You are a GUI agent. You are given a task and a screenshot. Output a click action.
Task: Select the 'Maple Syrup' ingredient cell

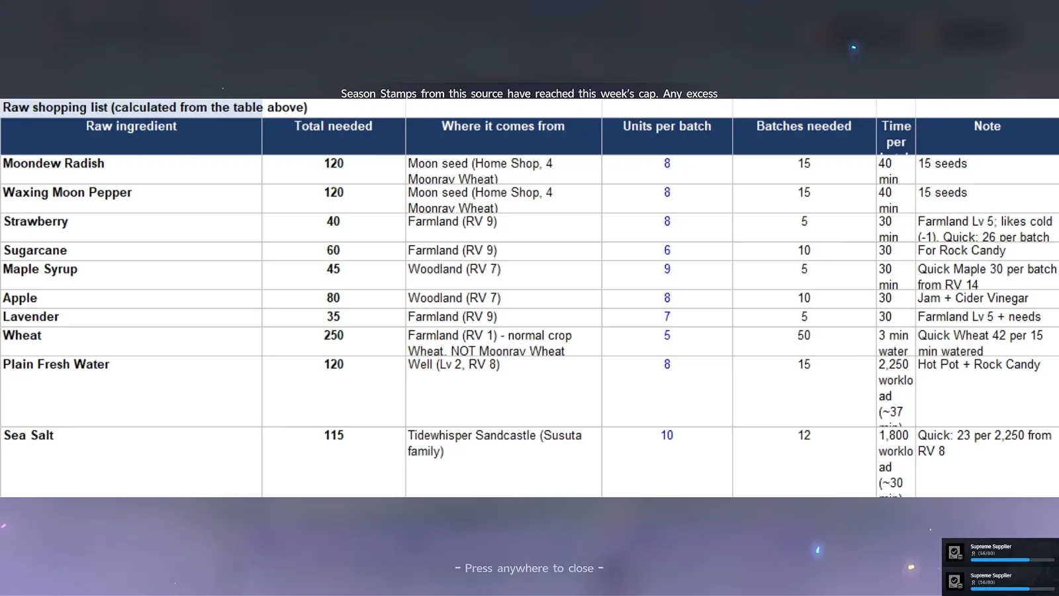[131, 275]
